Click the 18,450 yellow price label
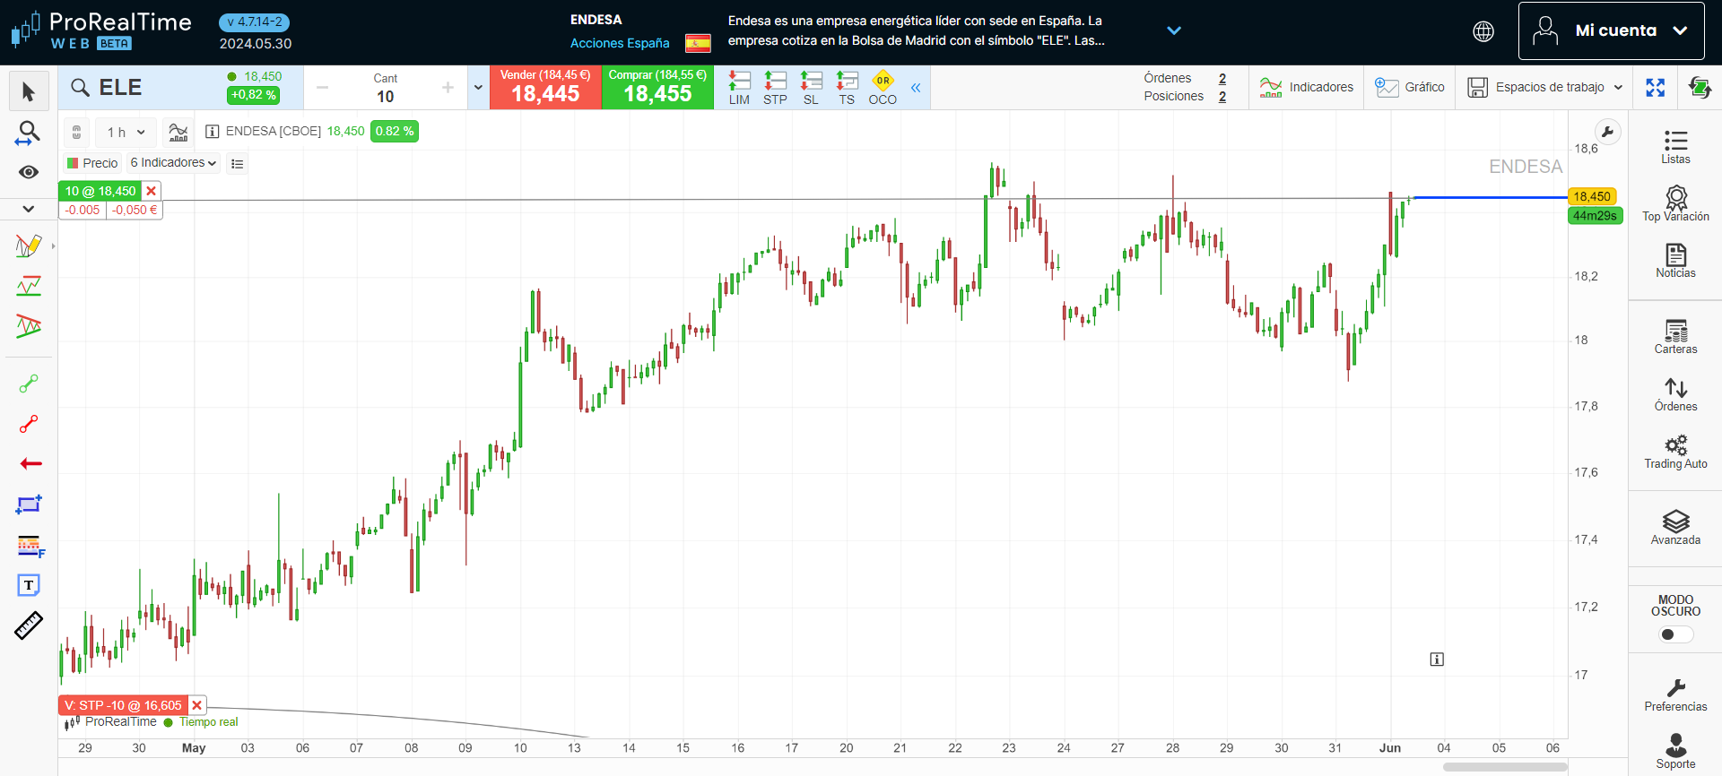This screenshot has height=776, width=1722. (1592, 196)
